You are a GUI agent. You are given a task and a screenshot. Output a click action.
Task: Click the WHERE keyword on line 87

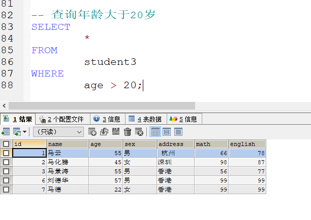coord(48,74)
